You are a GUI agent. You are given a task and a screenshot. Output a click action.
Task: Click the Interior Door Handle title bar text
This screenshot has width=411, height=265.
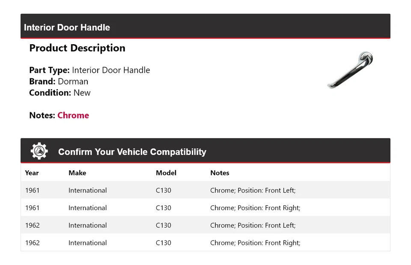click(x=67, y=27)
